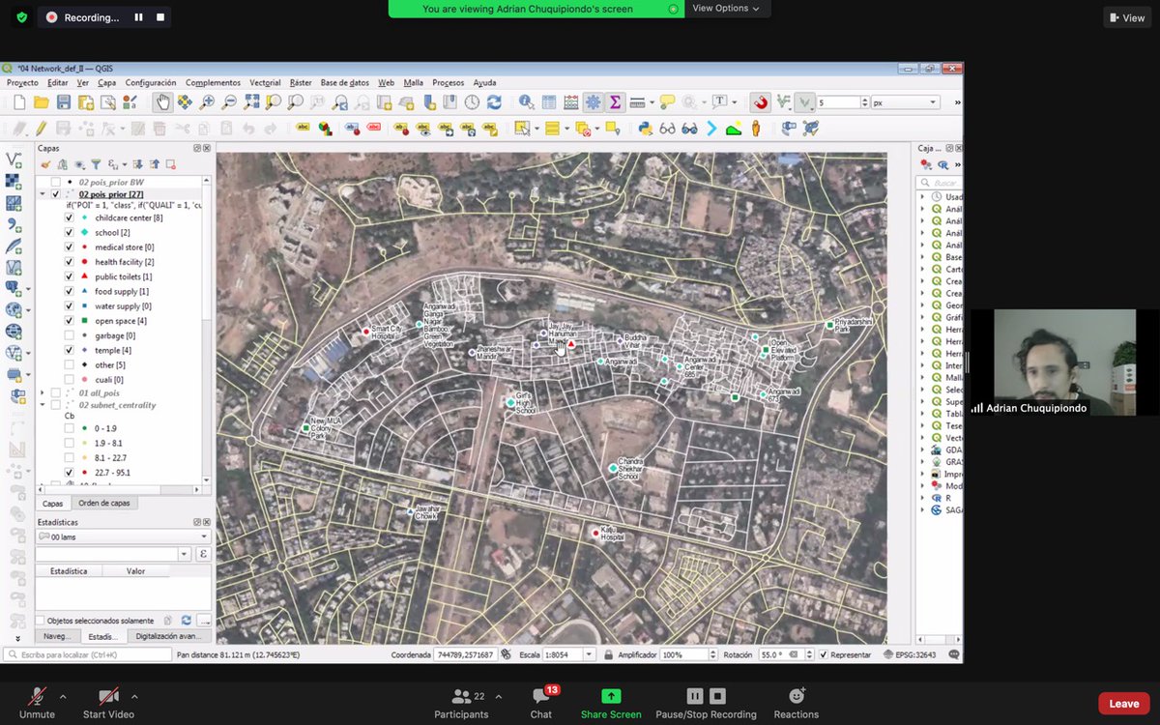Open project folder icon
Screen dimensions: 1160x725
(x=42, y=102)
